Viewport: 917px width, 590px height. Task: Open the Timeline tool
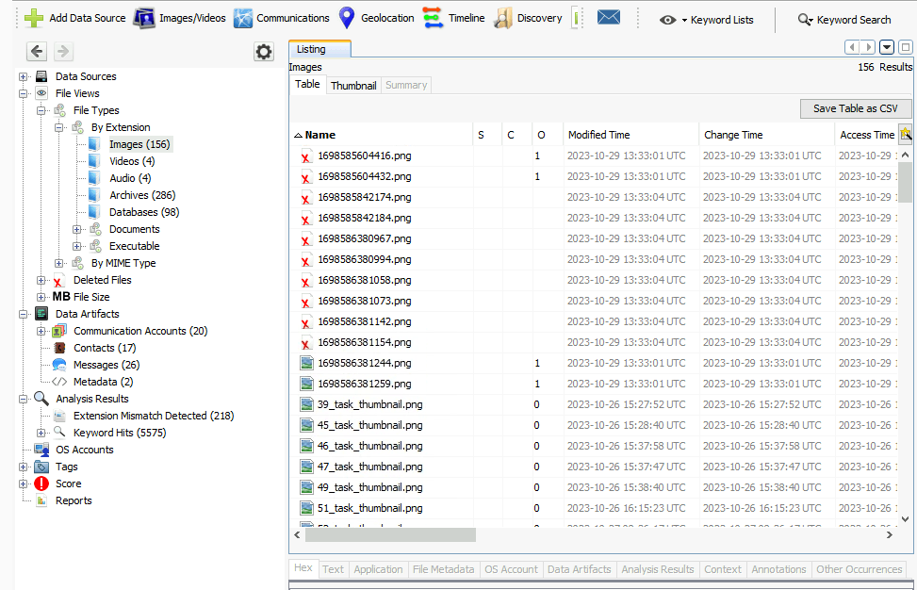454,18
